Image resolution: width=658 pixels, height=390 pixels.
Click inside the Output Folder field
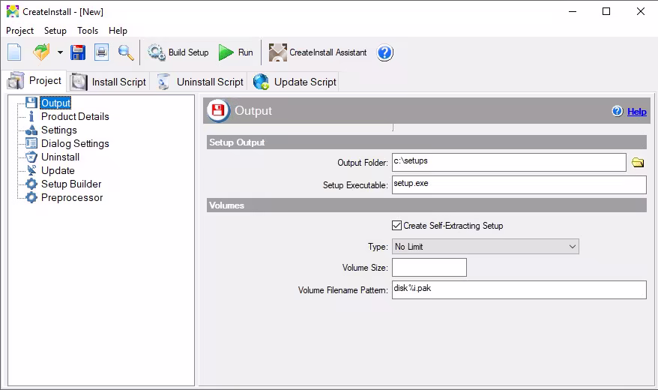509,162
